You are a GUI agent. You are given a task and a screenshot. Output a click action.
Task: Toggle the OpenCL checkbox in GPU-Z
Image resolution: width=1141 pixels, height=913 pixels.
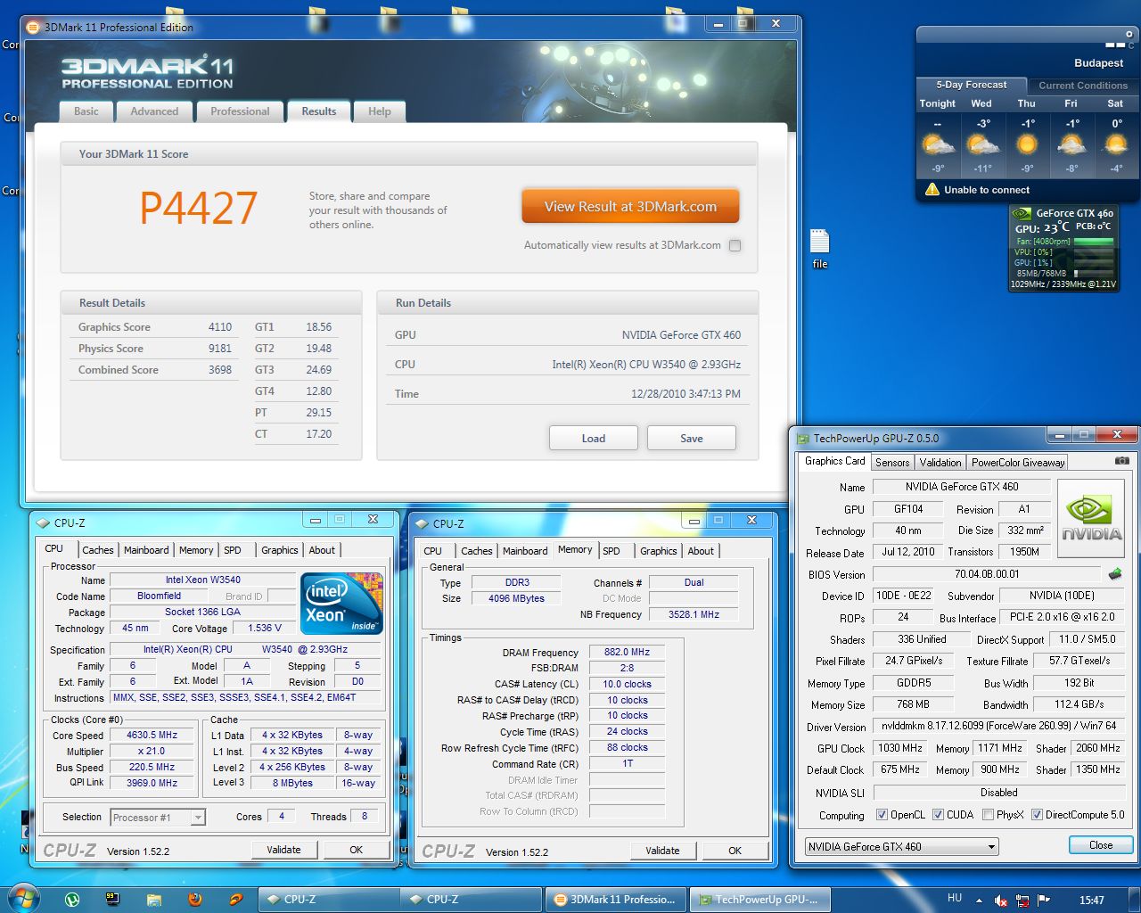[x=882, y=814]
